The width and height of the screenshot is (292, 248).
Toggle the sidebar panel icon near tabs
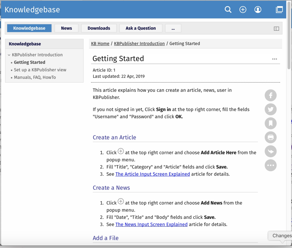(x=276, y=28)
